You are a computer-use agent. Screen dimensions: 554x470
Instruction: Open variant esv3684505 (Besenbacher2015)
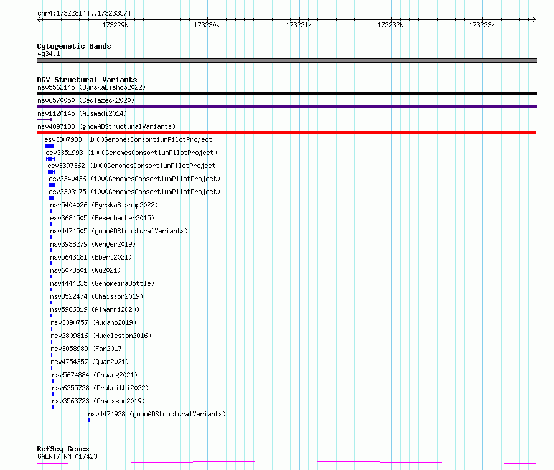click(102, 218)
